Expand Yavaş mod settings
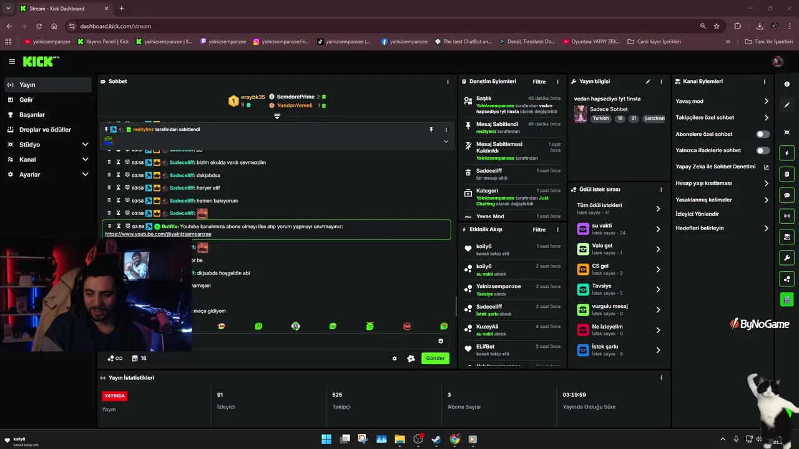Screen dimensions: 799x449 (722, 101)
